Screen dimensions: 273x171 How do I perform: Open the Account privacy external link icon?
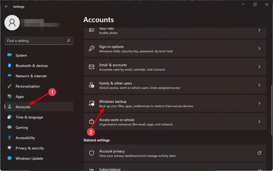pos(259,153)
